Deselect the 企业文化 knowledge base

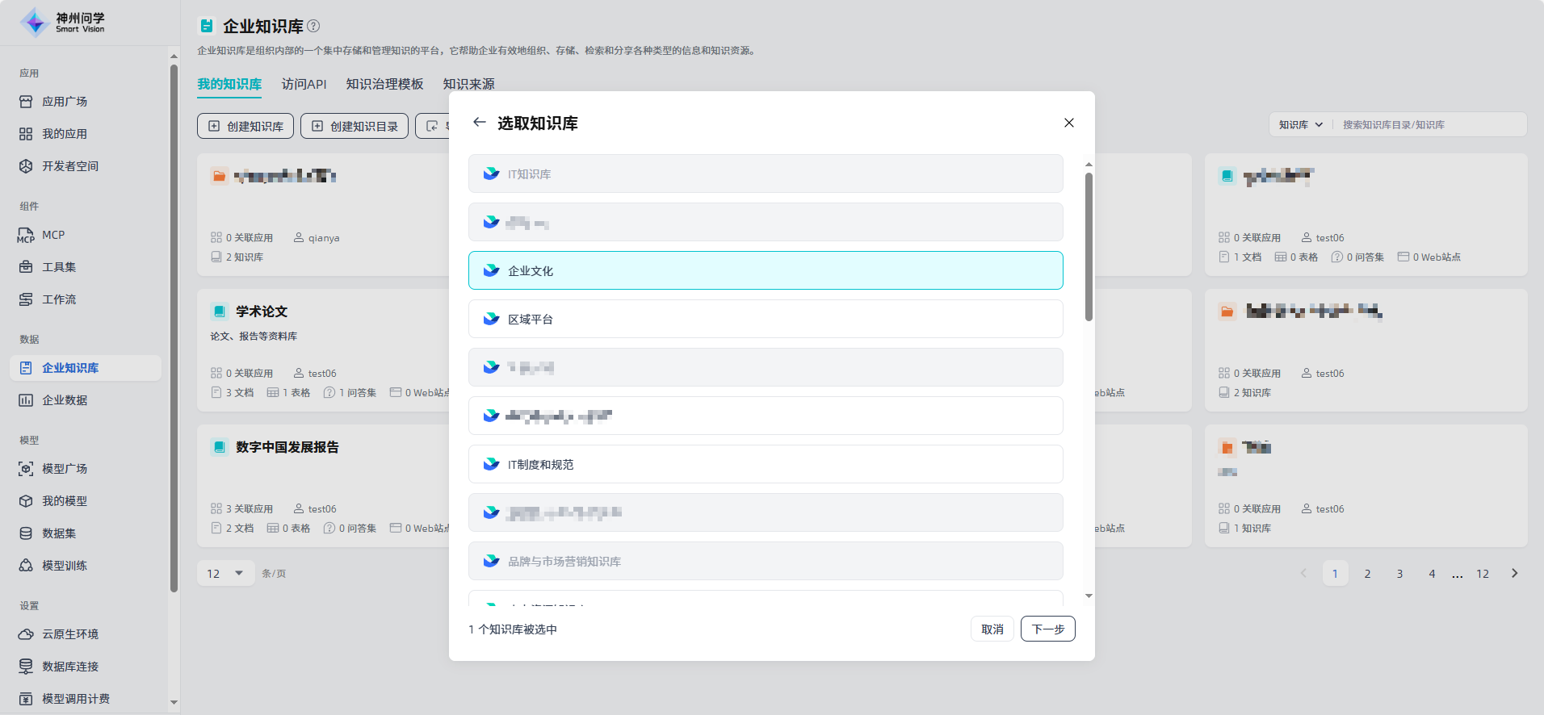pos(765,270)
